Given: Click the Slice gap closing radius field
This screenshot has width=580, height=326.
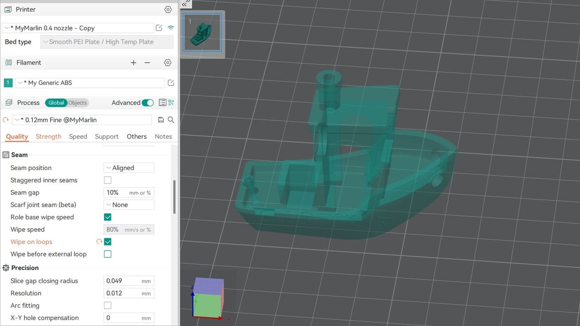Looking at the screenshot, I should pyautogui.click(x=129, y=281).
